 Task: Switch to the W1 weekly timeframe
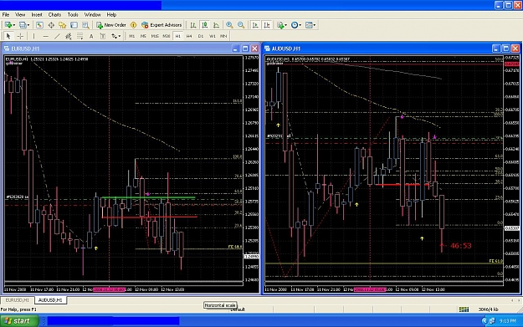[x=213, y=36]
